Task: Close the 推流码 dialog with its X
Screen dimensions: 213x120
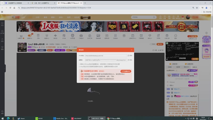Action: tap(132, 50)
